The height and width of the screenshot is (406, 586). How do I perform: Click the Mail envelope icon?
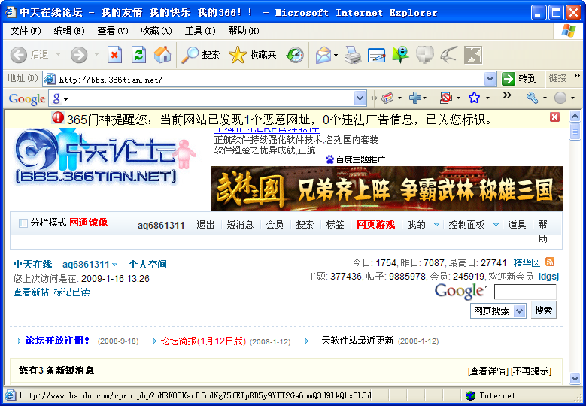(x=323, y=56)
